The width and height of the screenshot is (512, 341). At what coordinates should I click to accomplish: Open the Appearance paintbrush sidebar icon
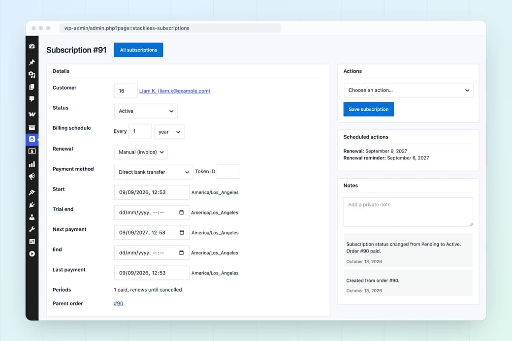pos(32,192)
